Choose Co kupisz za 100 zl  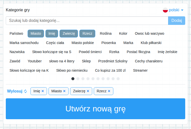click(x=110, y=70)
